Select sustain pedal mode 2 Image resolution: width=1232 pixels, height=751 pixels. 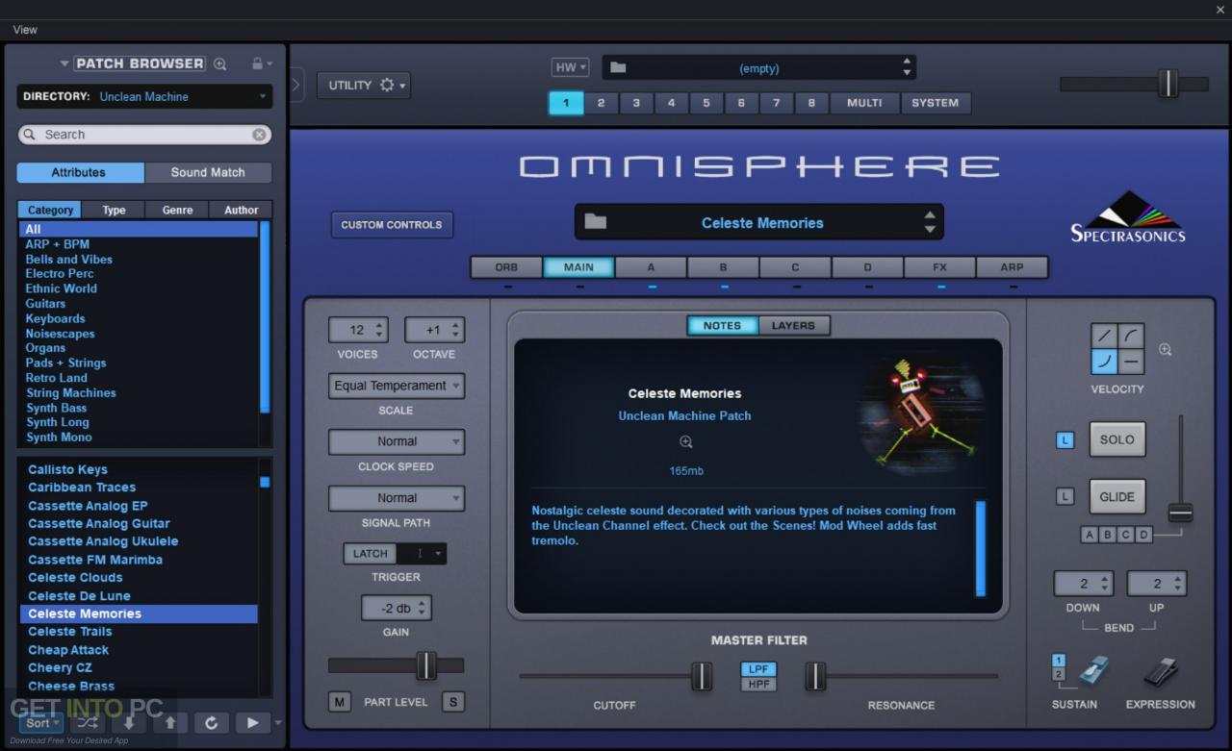(1059, 675)
